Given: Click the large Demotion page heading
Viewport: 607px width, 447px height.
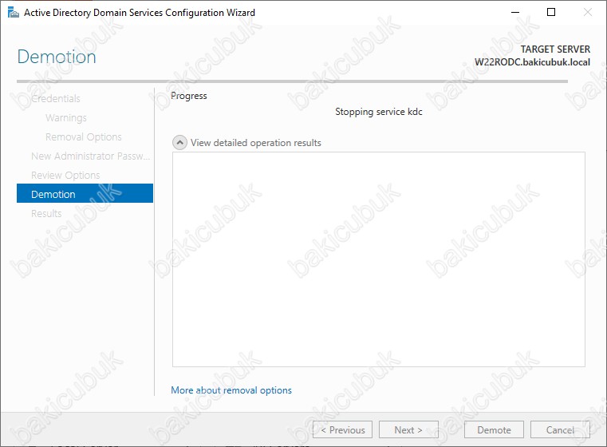Looking at the screenshot, I should pos(57,57).
